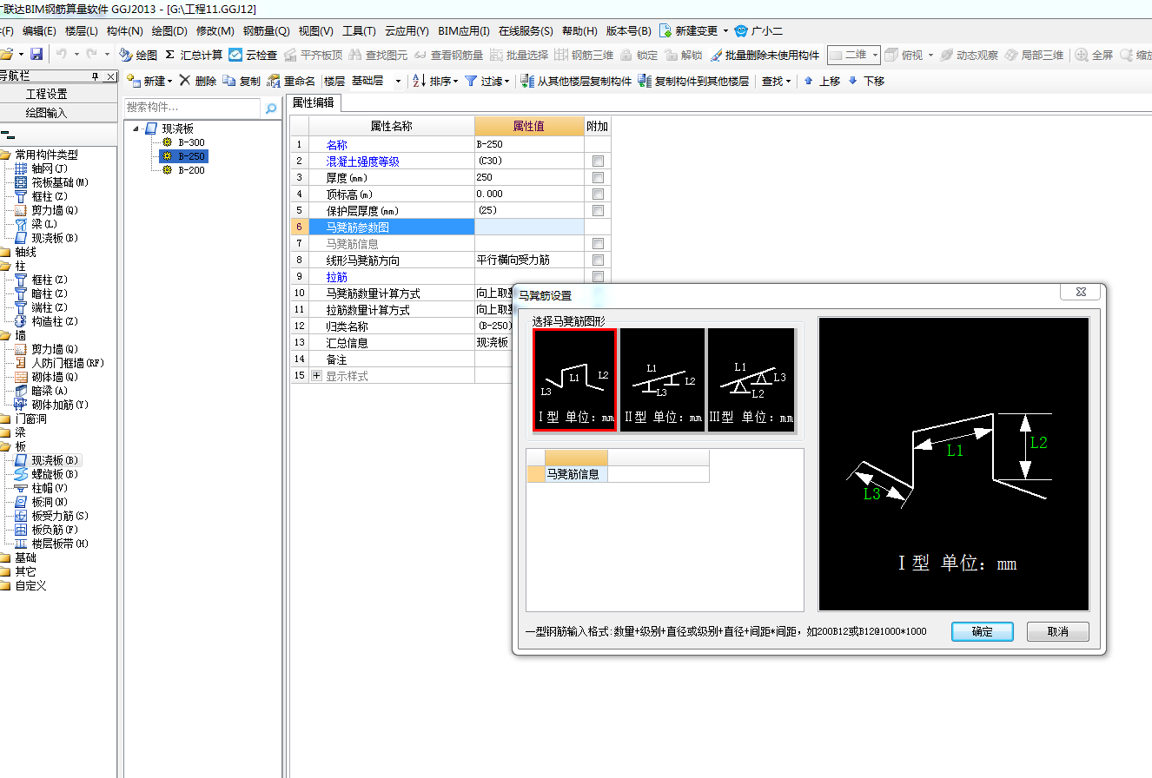Toggle 附加 checkbox for 厚度(mm)
This screenshot has width=1152, height=778.
(598, 178)
